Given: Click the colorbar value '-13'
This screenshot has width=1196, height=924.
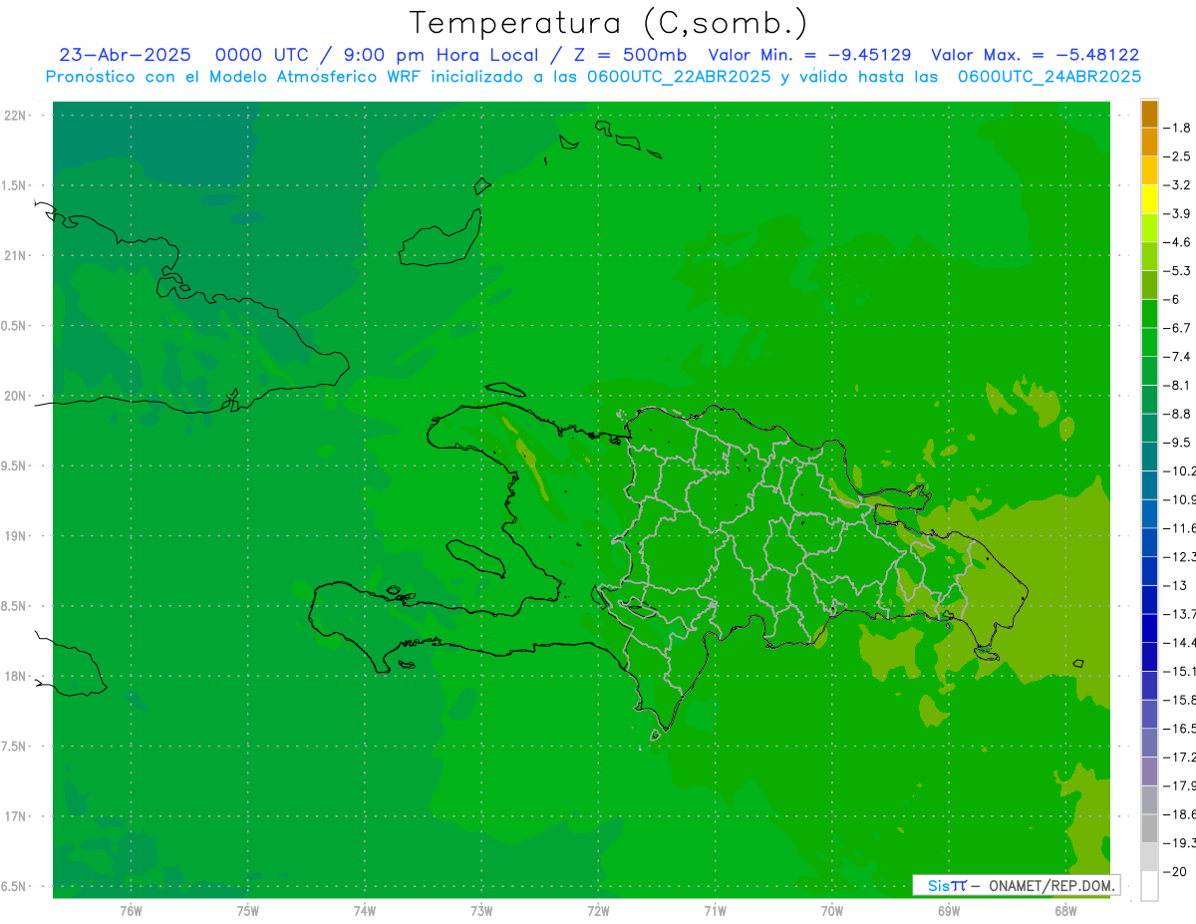Looking at the screenshot, I should [1176, 585].
